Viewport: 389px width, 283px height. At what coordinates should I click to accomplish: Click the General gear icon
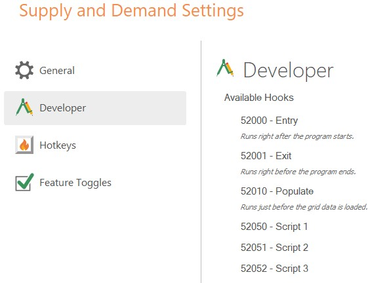24,70
